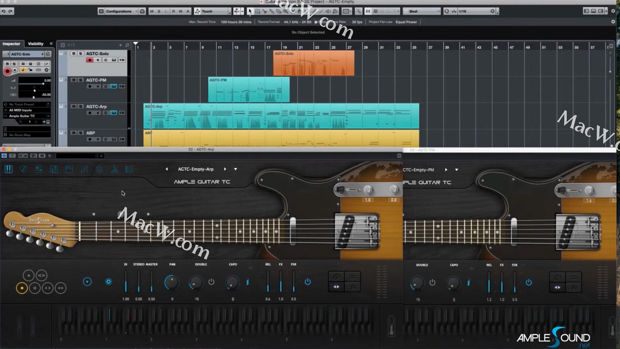
Task: Click the left-right arrows articulation button in Arp plugin
Action: tap(60, 288)
